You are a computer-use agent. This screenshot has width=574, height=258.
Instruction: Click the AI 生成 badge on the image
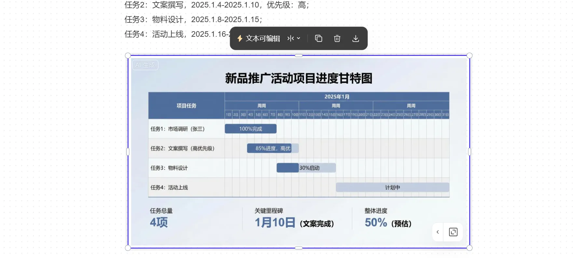pyautogui.click(x=145, y=65)
